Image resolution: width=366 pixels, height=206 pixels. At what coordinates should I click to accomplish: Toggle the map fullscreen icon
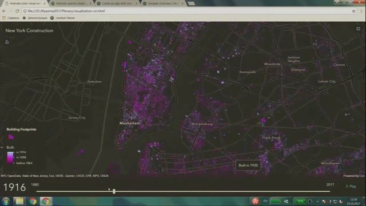click(x=358, y=29)
